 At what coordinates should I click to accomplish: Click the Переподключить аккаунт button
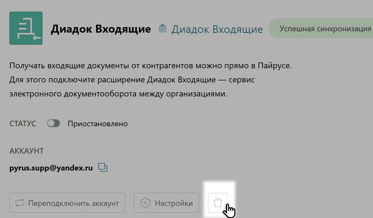coord(67,203)
